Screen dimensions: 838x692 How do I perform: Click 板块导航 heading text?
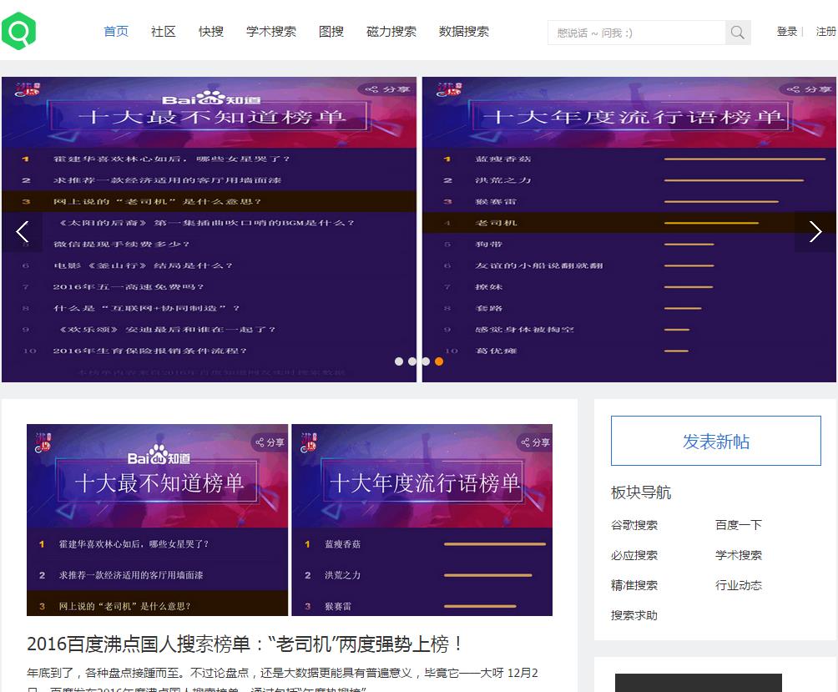pos(641,492)
